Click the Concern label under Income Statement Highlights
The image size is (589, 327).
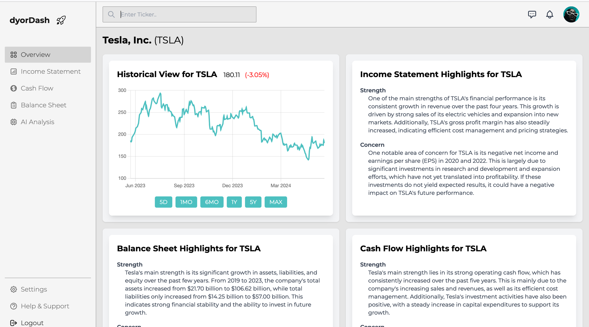coord(372,145)
